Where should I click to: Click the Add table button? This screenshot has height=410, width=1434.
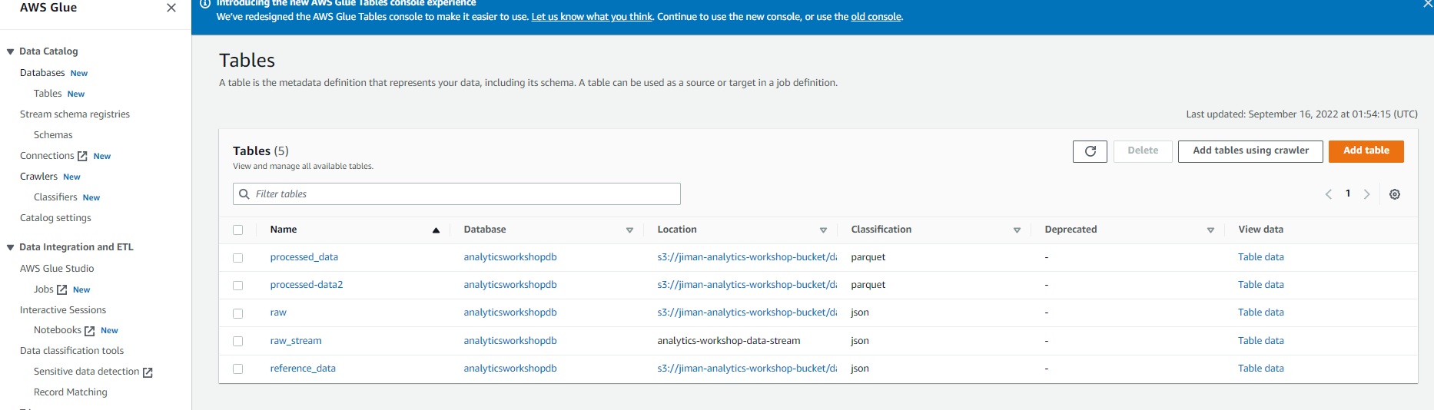[x=1366, y=151]
